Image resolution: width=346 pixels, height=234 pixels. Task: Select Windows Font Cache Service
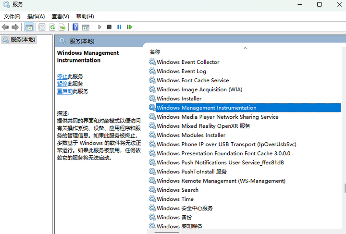tap(193, 80)
